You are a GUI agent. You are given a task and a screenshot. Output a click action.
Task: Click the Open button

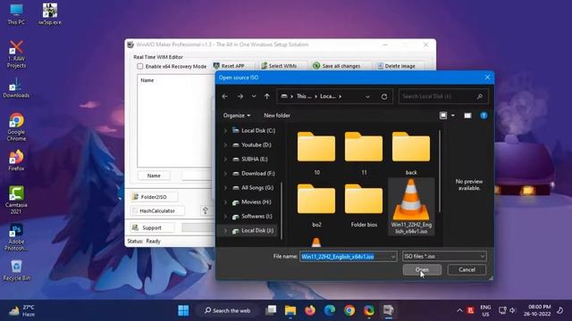point(422,269)
